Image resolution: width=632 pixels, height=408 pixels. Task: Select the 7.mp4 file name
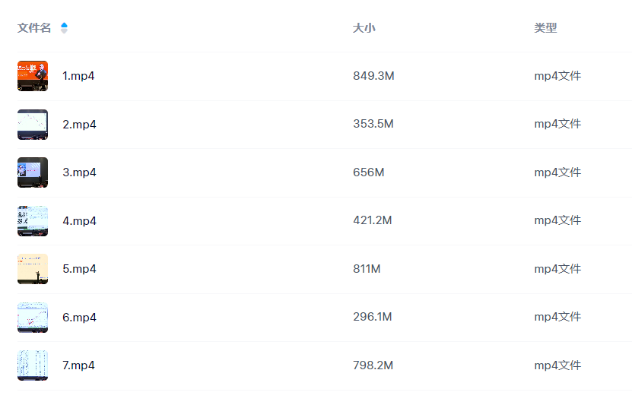[x=78, y=365]
